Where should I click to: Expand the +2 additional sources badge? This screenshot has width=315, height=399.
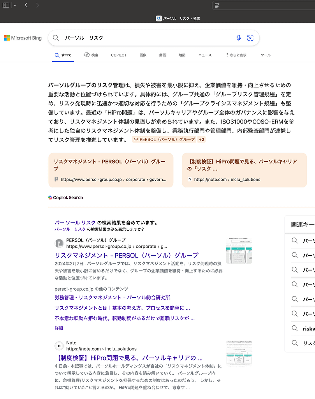tap(201, 139)
